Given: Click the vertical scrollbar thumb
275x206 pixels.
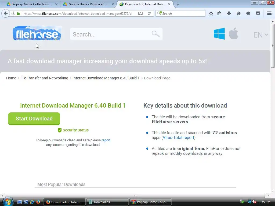Looking at the screenshot, I should tap(273, 46).
